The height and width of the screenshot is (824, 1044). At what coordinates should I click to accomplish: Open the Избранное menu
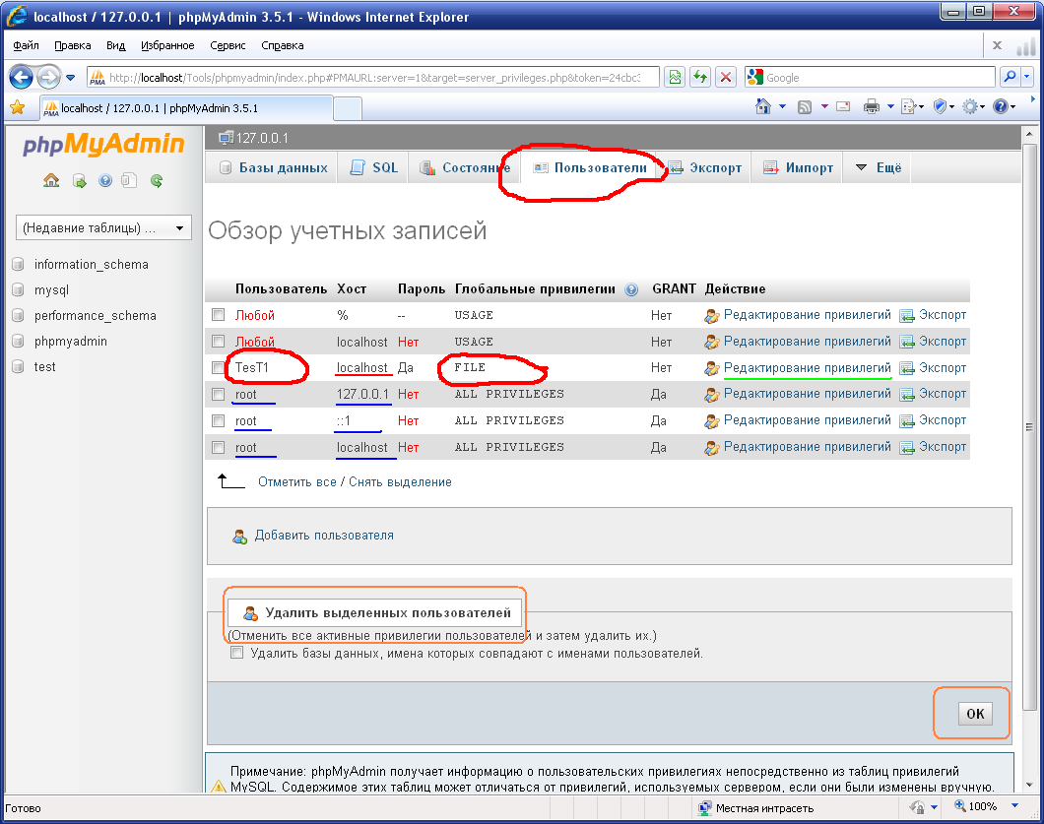(x=167, y=45)
